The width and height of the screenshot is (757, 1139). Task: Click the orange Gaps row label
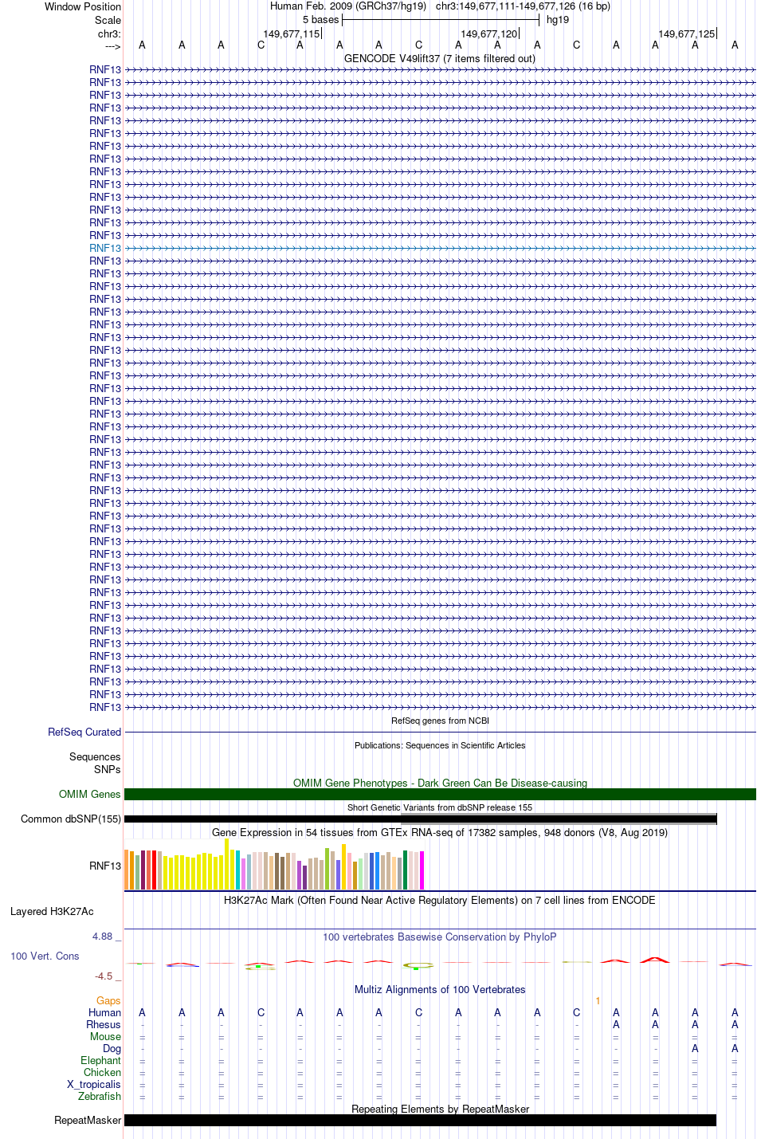pos(108,1000)
